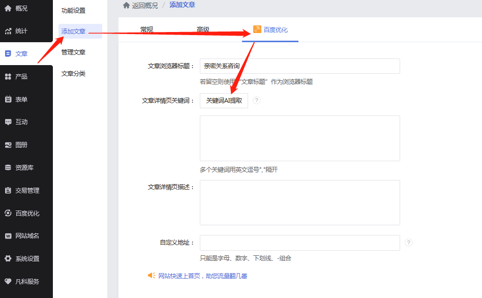Click the 系统设置 gear icon
The image size is (482, 298).
pos(8,258)
